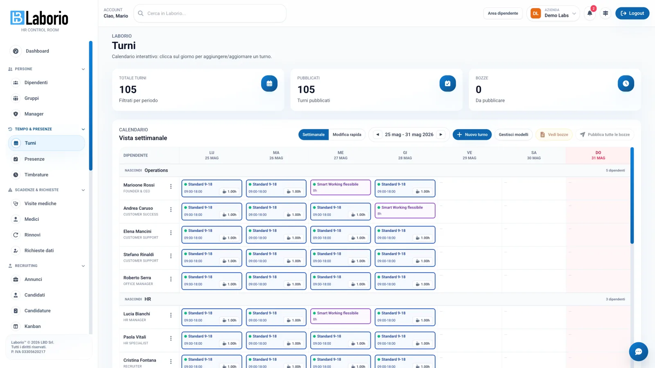
Task: Open Kanban page from sidebar
Action: coord(46,326)
